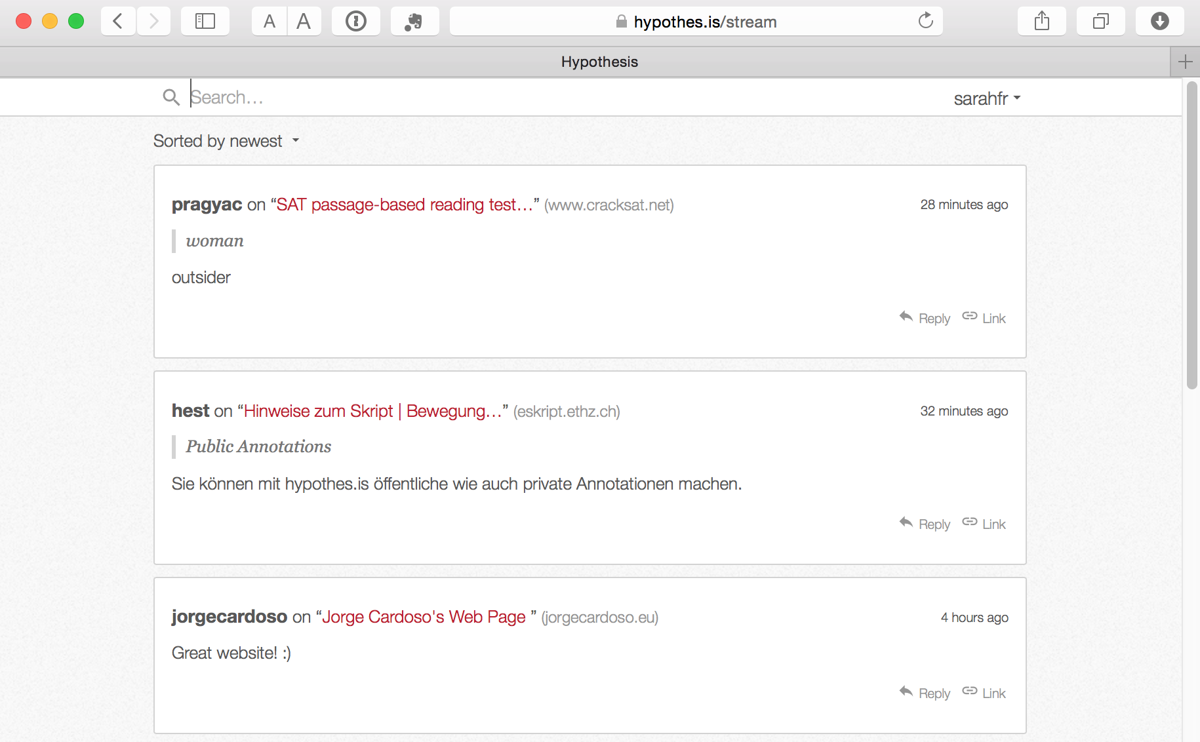Screen dimensions: 1200x742
Task: Toggle the Safari sidebar button
Action: (x=205, y=21)
